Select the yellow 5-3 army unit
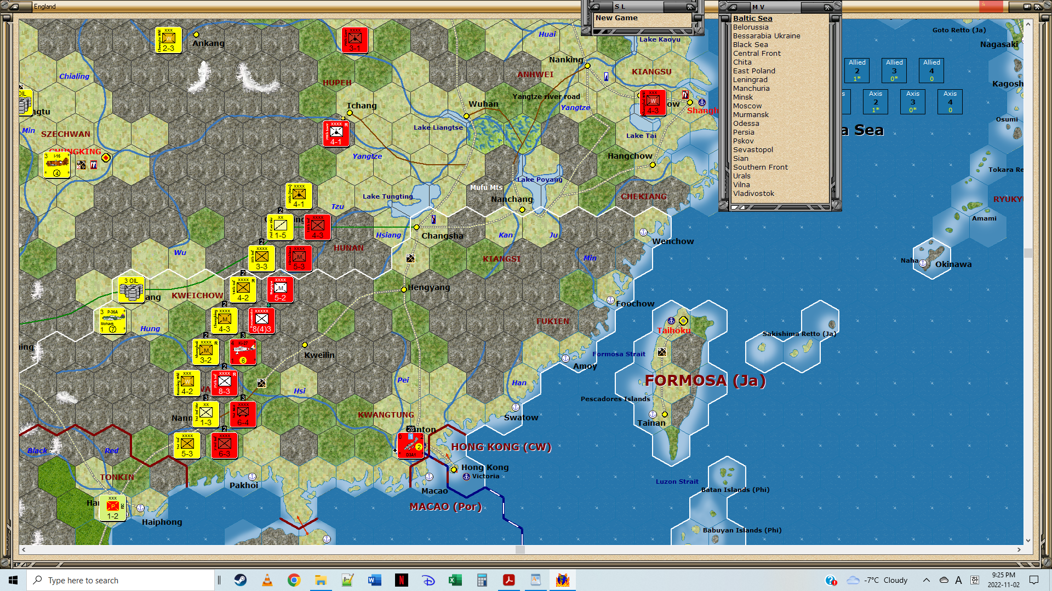Screen dimensions: 1052x591 coord(187,445)
